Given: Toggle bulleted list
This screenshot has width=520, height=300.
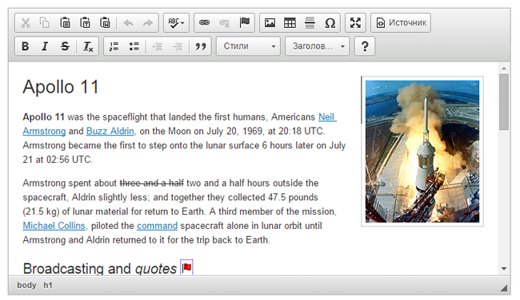Looking at the screenshot, I should click(x=134, y=46).
